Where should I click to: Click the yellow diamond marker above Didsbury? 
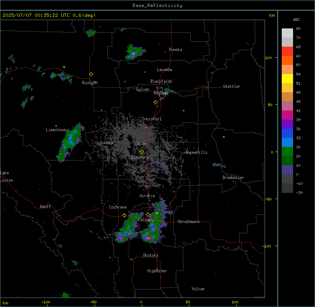click(142, 152)
